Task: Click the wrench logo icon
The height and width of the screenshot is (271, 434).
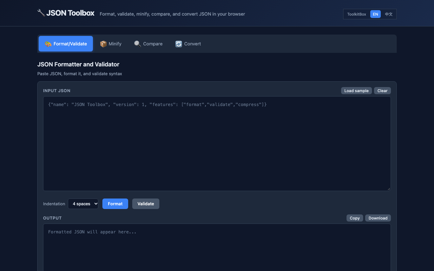Action: (41, 13)
